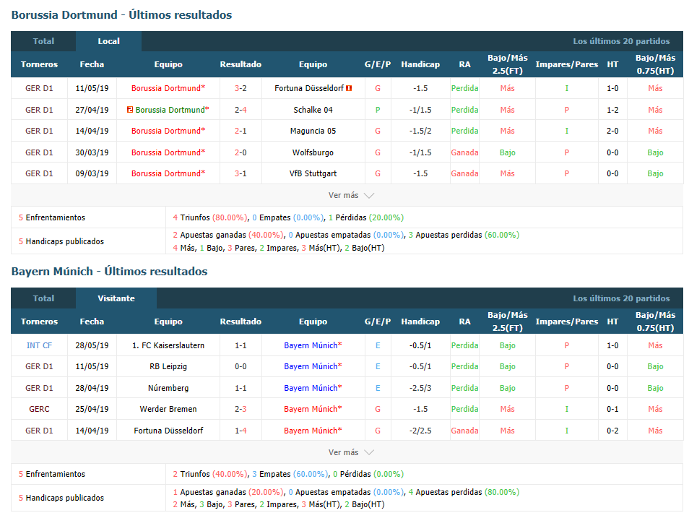Open Schalke 04 team link
Image resolution: width=689 pixels, height=518 pixels.
tap(313, 110)
